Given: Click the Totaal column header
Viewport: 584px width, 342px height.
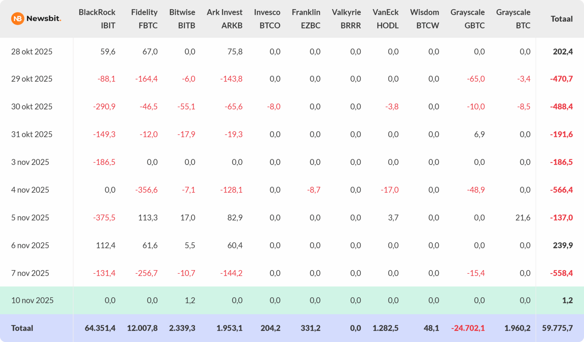Looking at the screenshot, I should [562, 19].
